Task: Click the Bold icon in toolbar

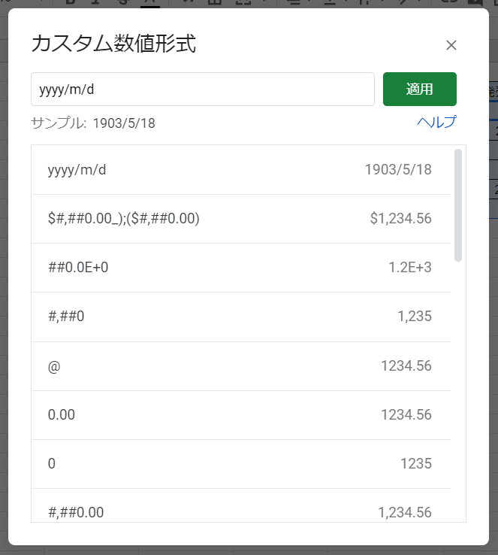Action: tap(71, 2)
